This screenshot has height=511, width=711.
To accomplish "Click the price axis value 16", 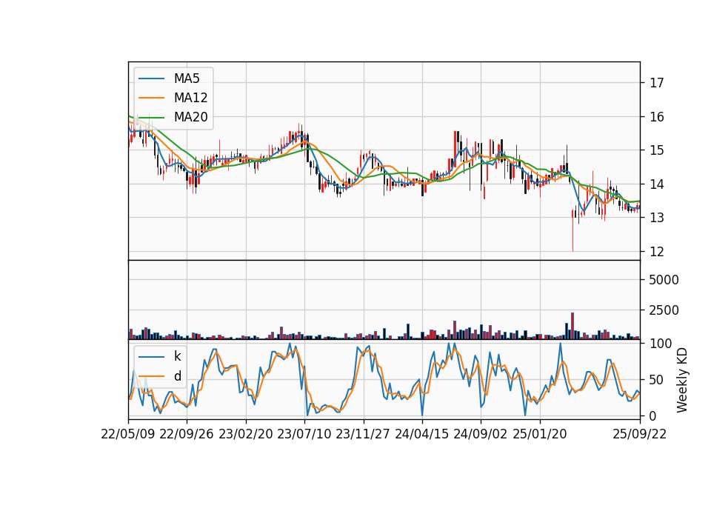I will pos(657,117).
